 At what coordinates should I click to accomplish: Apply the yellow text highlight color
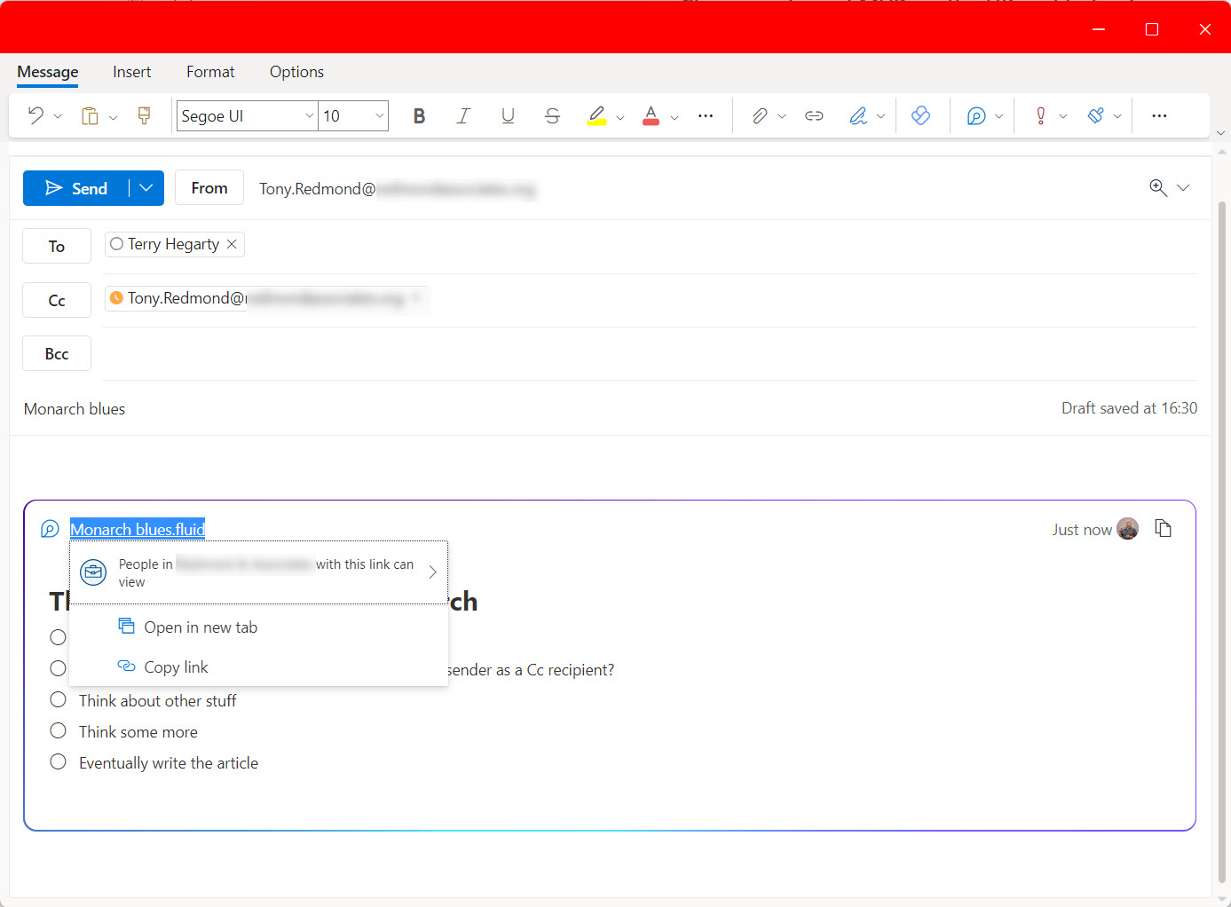(596, 116)
